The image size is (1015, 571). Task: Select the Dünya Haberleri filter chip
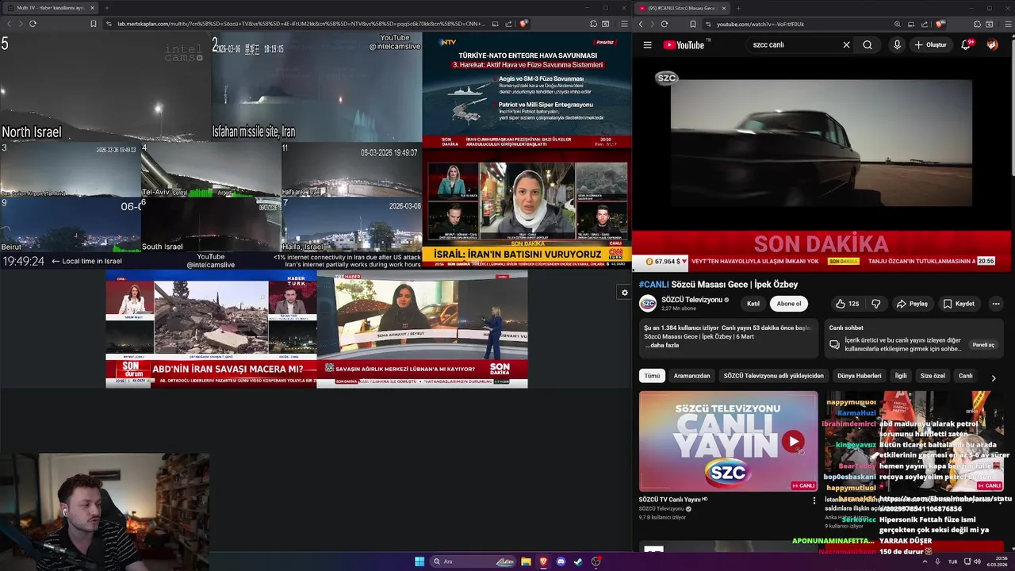pos(860,376)
